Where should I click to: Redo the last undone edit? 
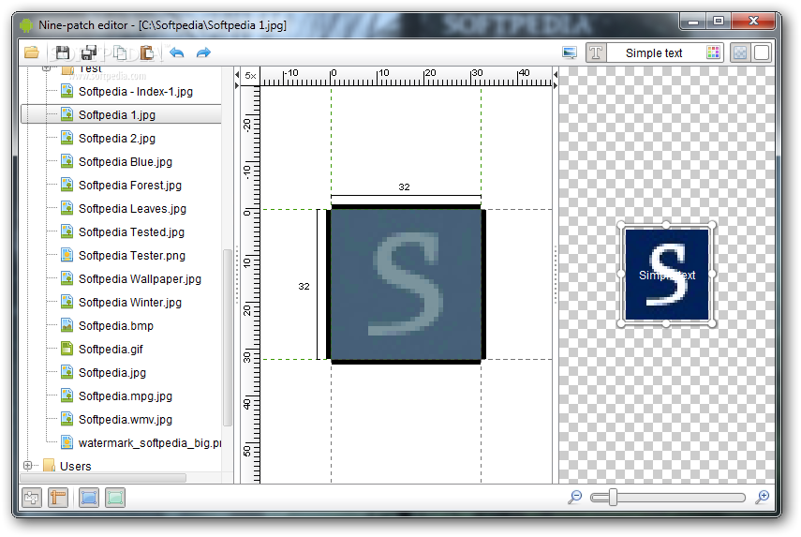point(203,52)
